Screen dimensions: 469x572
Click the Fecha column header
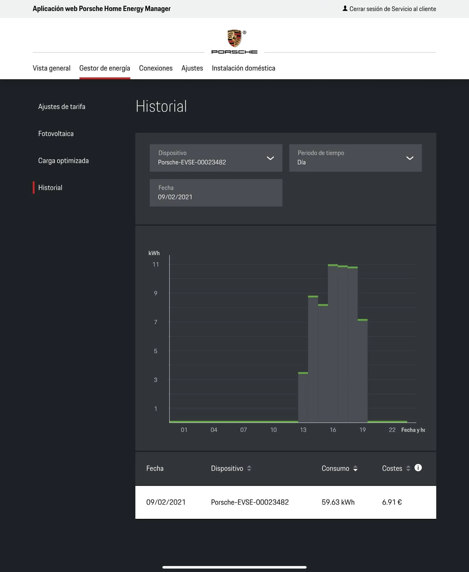point(155,468)
